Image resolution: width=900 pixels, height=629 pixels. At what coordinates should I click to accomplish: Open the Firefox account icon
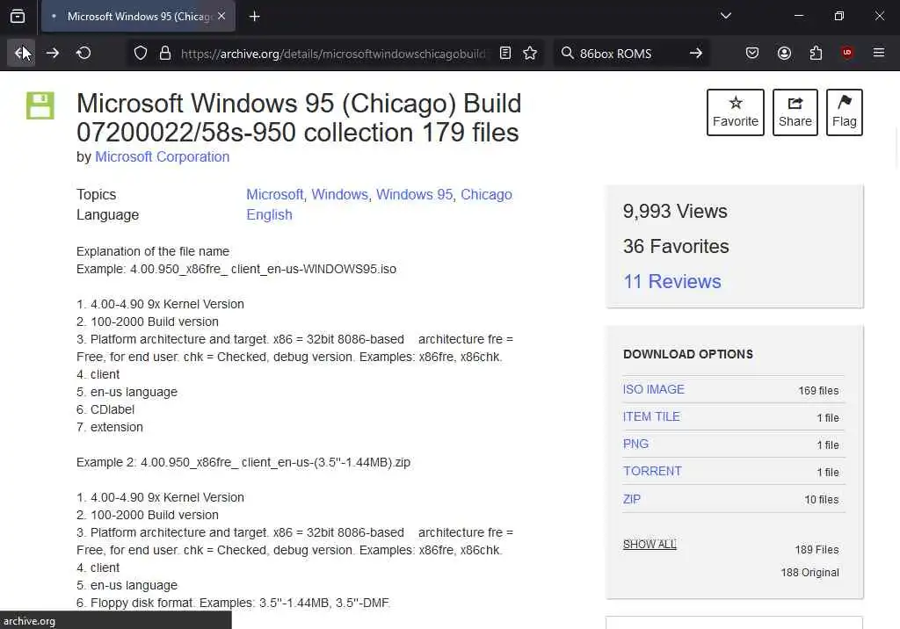point(784,54)
